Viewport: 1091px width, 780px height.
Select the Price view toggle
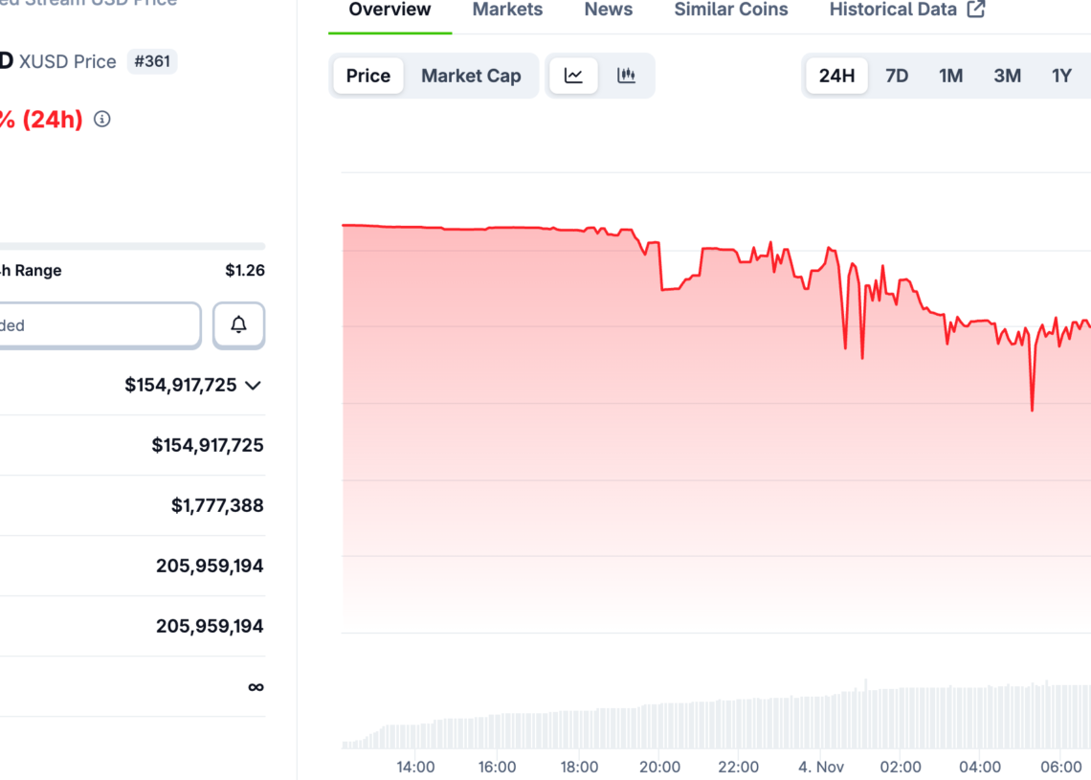pos(367,75)
